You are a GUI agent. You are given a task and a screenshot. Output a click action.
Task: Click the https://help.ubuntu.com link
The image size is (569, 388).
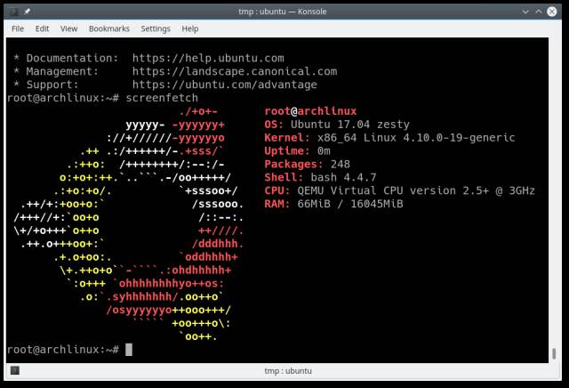click(208, 58)
